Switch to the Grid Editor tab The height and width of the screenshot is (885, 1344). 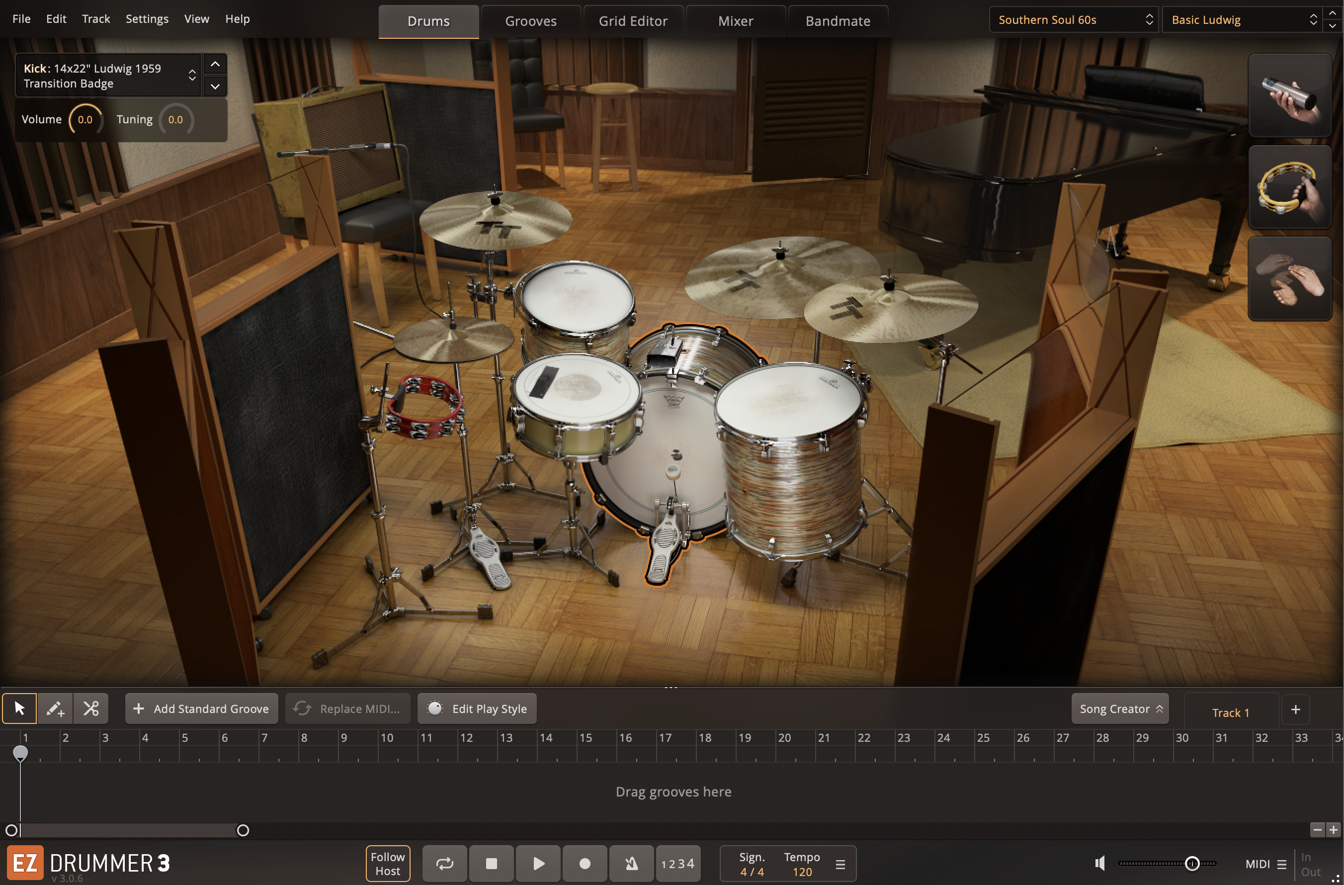point(633,21)
